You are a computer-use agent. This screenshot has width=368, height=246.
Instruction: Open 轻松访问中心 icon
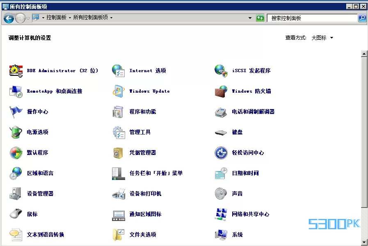pyautogui.click(x=221, y=153)
